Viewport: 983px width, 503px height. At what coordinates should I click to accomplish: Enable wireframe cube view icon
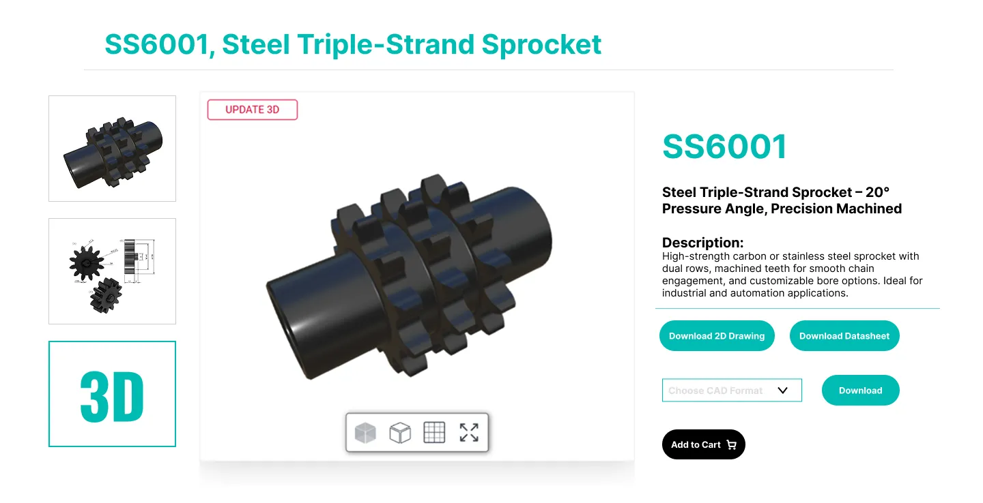[400, 432]
